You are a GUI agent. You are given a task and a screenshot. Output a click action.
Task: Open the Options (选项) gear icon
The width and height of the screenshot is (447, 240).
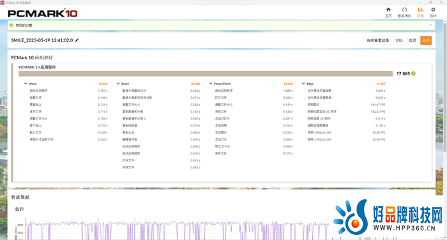click(x=433, y=10)
